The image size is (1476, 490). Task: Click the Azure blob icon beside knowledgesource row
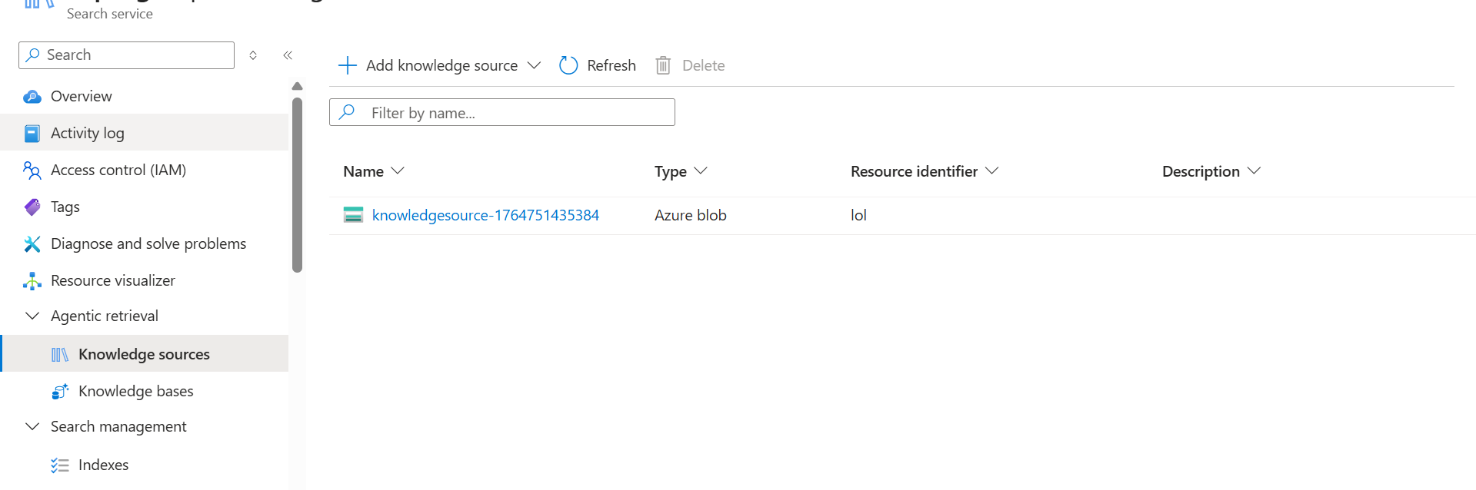[x=353, y=215]
